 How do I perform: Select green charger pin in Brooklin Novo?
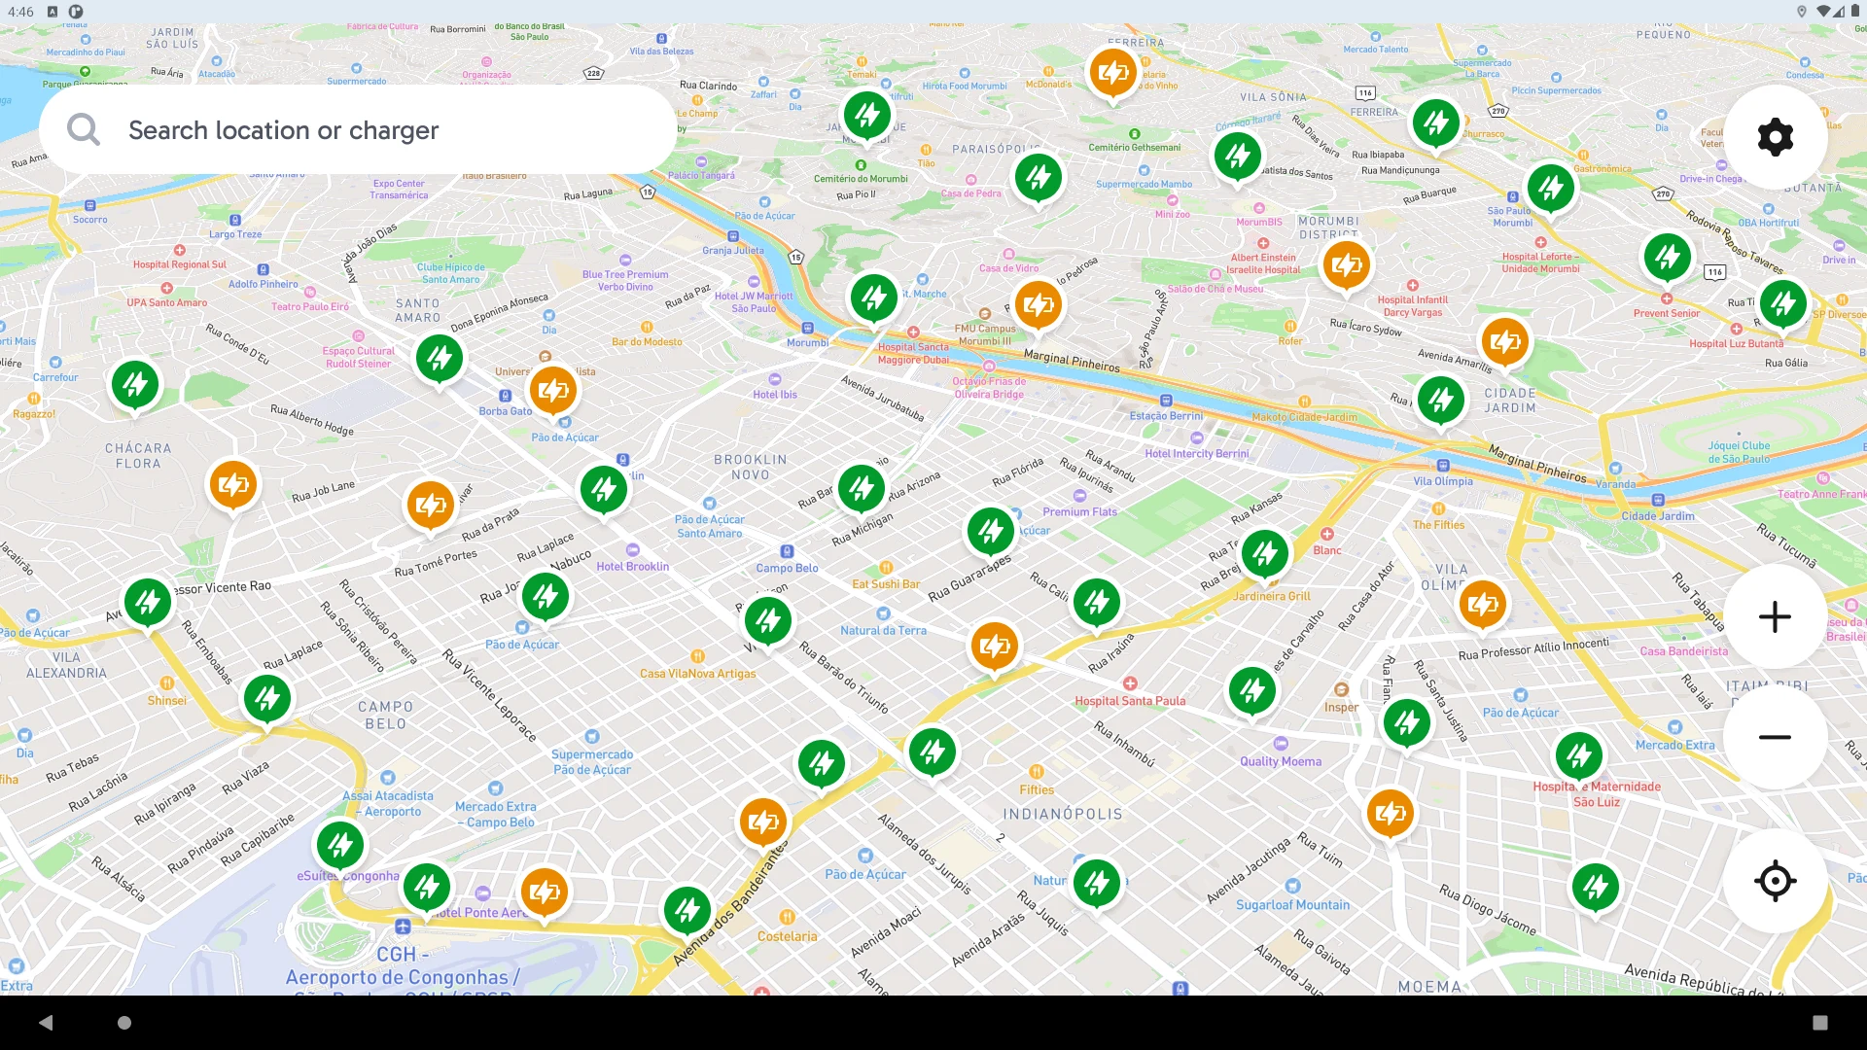pyautogui.click(x=603, y=491)
